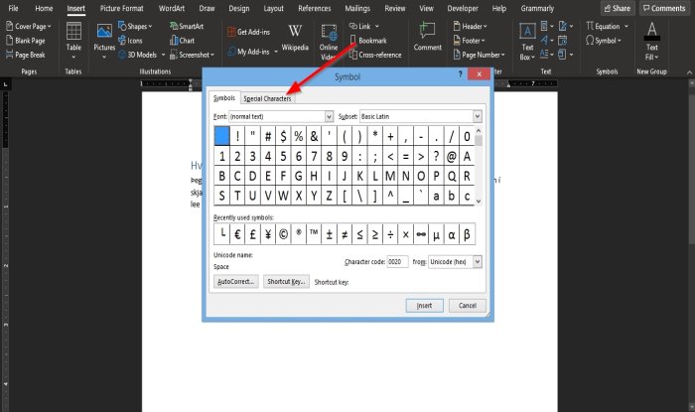Open the Home ribbon tab

[44, 8]
